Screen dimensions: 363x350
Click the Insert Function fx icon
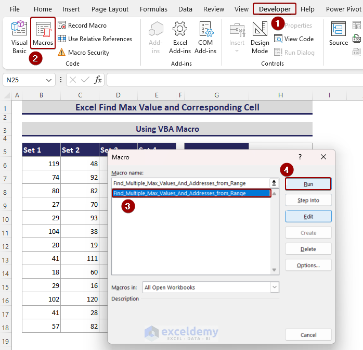pyautogui.click(x=98, y=80)
